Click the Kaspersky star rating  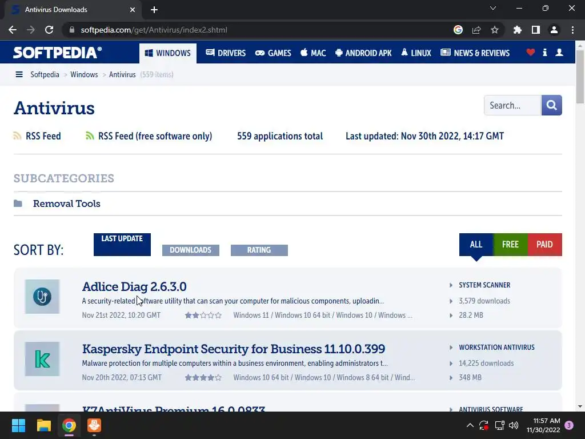(x=203, y=378)
